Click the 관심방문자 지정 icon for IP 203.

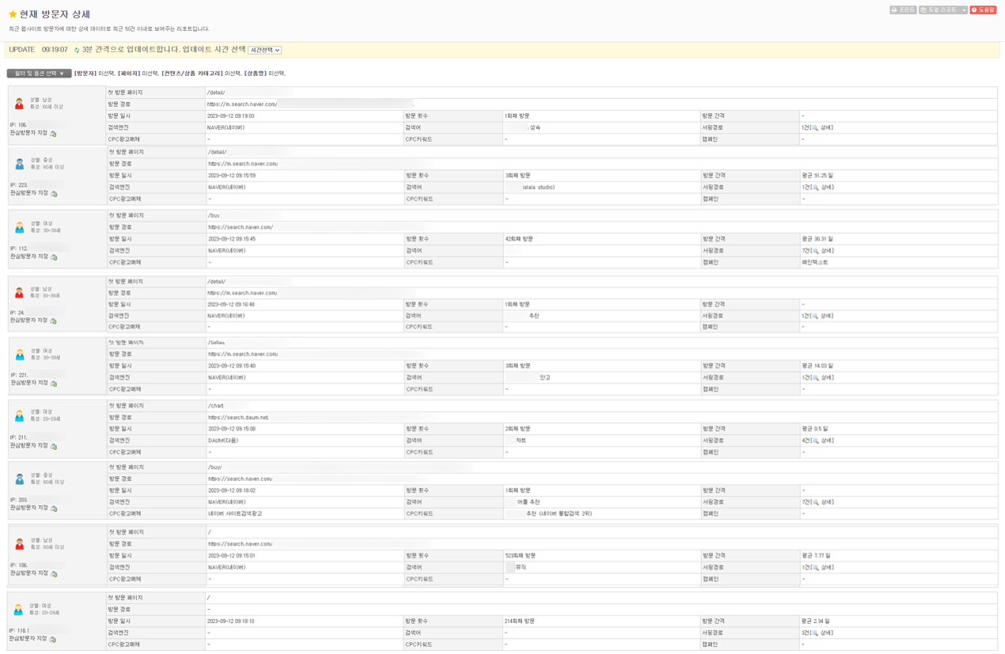click(x=54, y=508)
